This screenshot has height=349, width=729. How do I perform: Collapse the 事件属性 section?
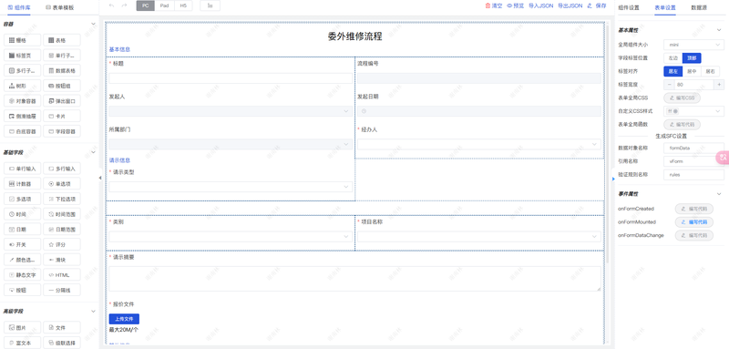[x=719, y=194]
